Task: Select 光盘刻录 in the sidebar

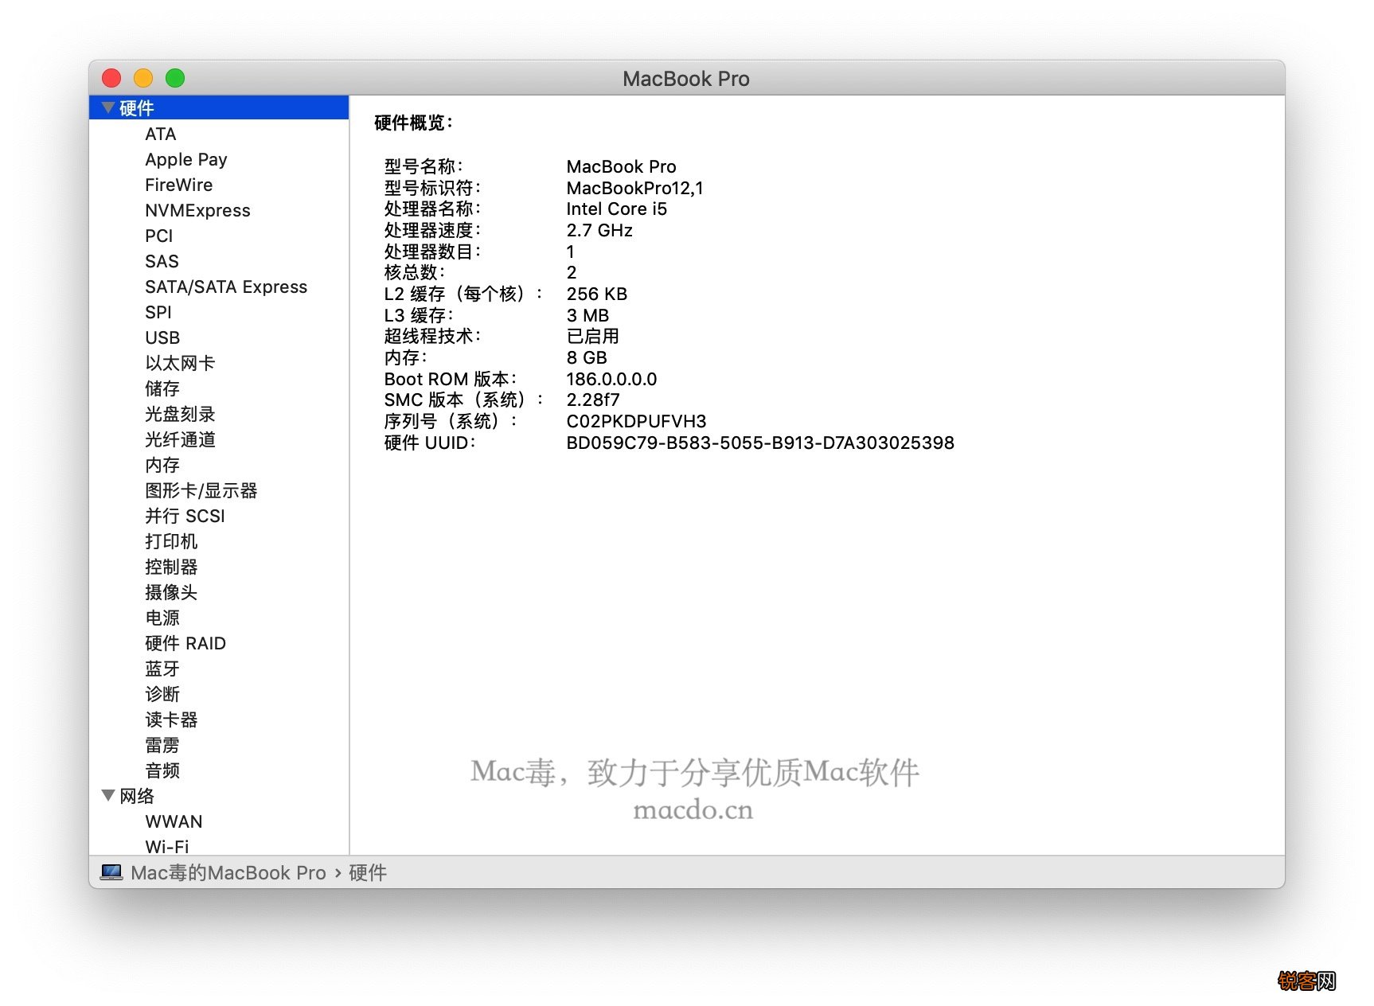Action: pyautogui.click(x=180, y=414)
